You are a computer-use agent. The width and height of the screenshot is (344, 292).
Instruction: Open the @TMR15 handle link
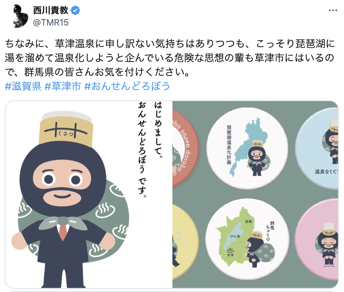coord(51,22)
